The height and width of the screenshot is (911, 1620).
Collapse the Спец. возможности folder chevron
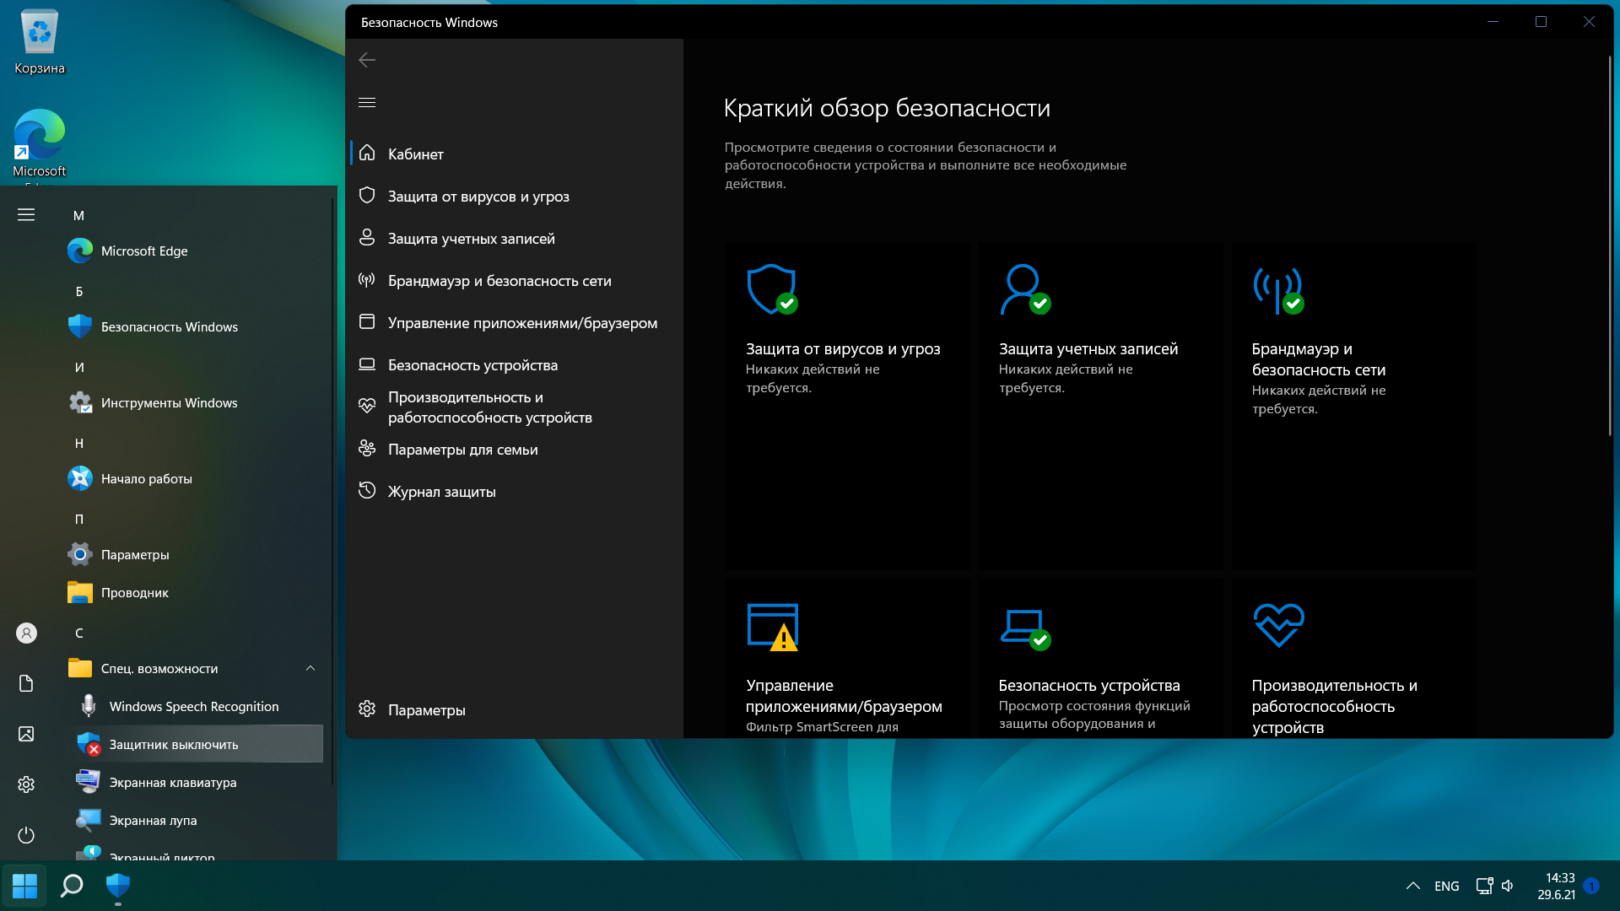[x=310, y=668]
